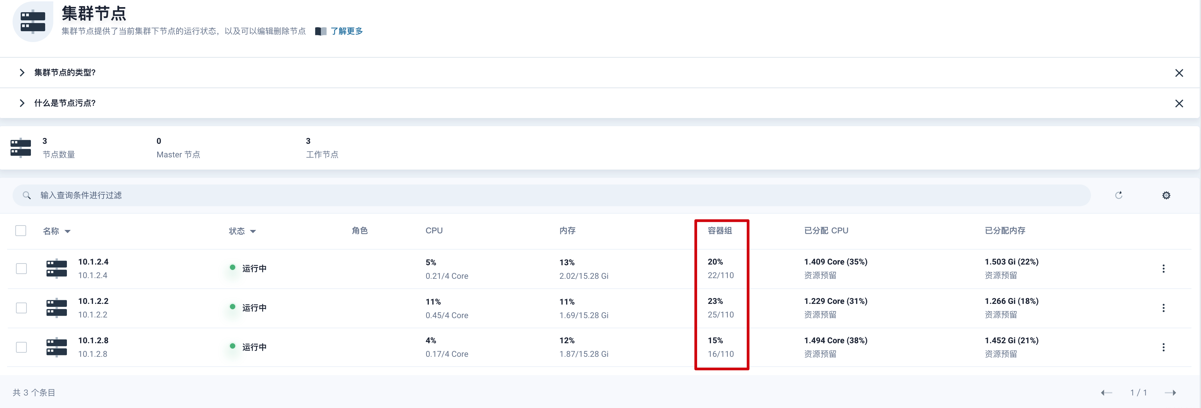Click the 容器组 column header

coord(720,231)
